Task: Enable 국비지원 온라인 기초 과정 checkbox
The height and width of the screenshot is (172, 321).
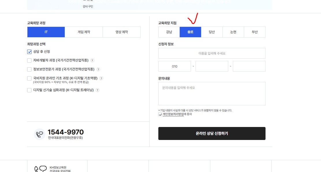Action: (29, 78)
